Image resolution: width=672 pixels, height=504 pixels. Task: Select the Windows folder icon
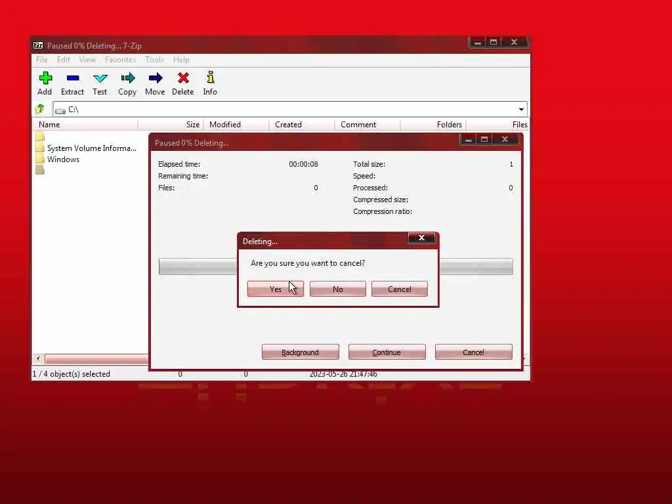[x=40, y=159]
